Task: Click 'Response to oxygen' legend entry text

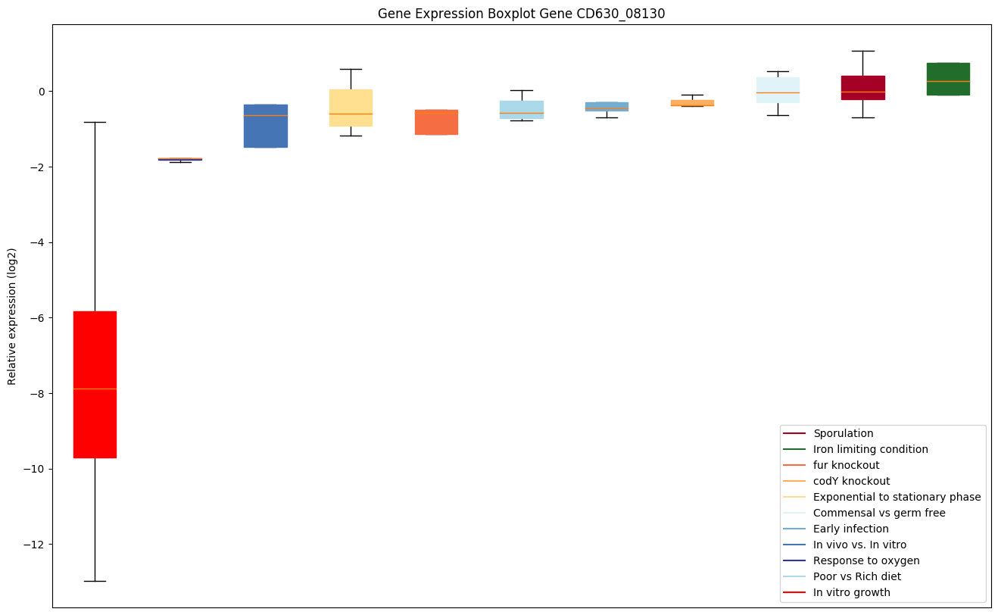Action: click(861, 560)
